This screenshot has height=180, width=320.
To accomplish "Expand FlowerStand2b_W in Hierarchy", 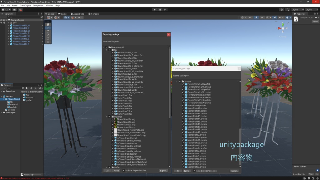I will pos(8,26).
